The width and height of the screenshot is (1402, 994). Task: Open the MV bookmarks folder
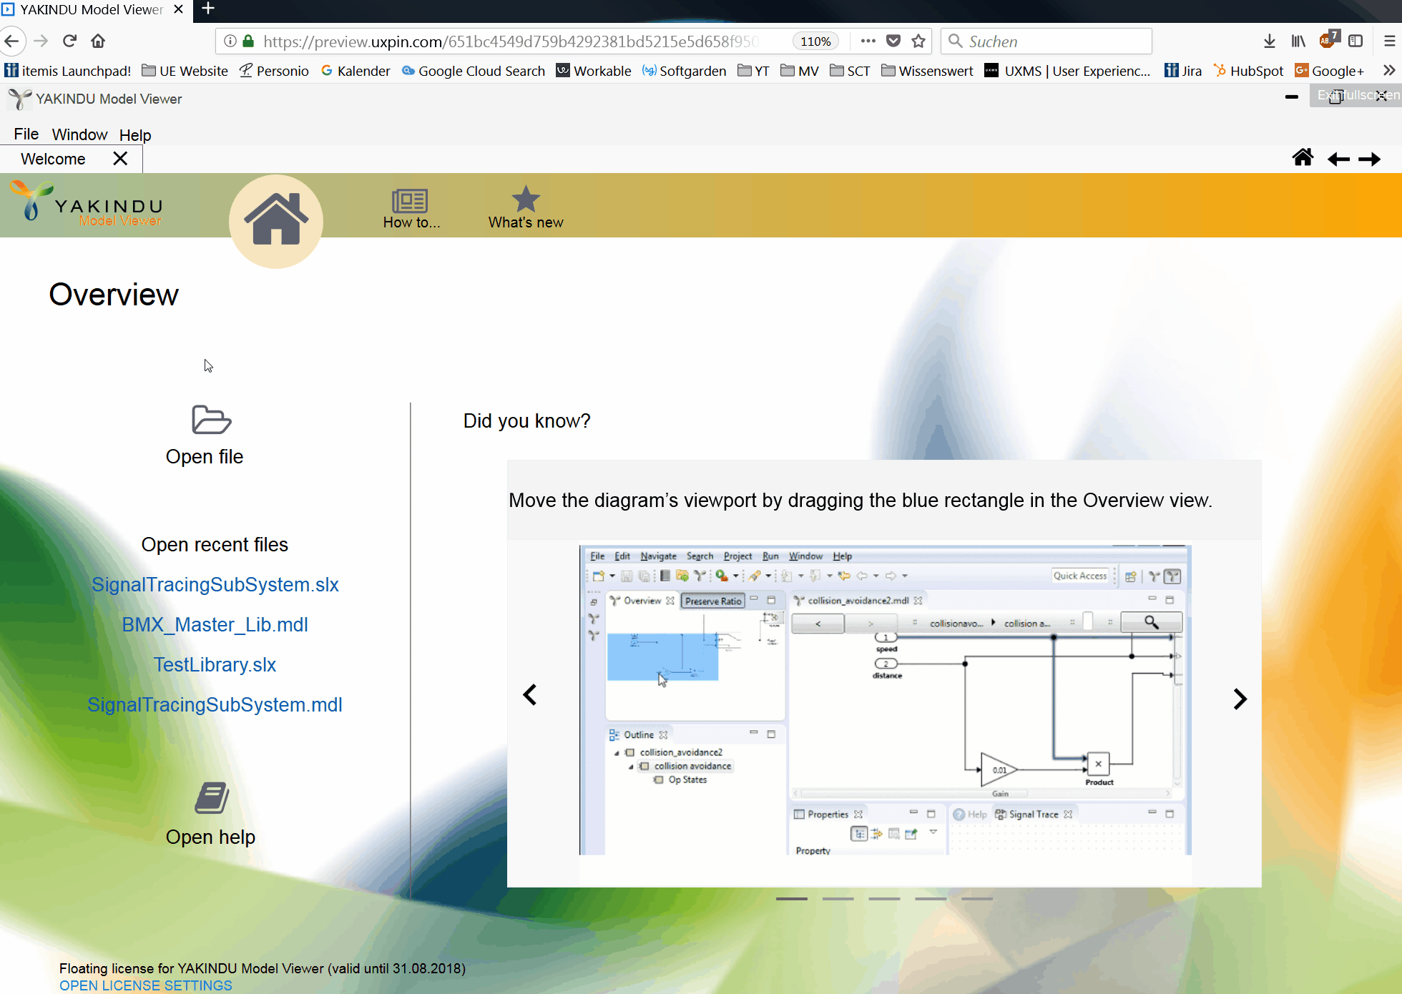point(800,71)
